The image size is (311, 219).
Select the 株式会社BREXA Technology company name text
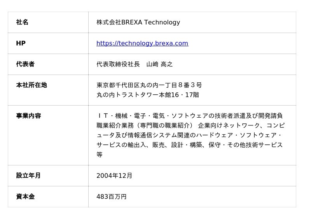tap(138, 23)
